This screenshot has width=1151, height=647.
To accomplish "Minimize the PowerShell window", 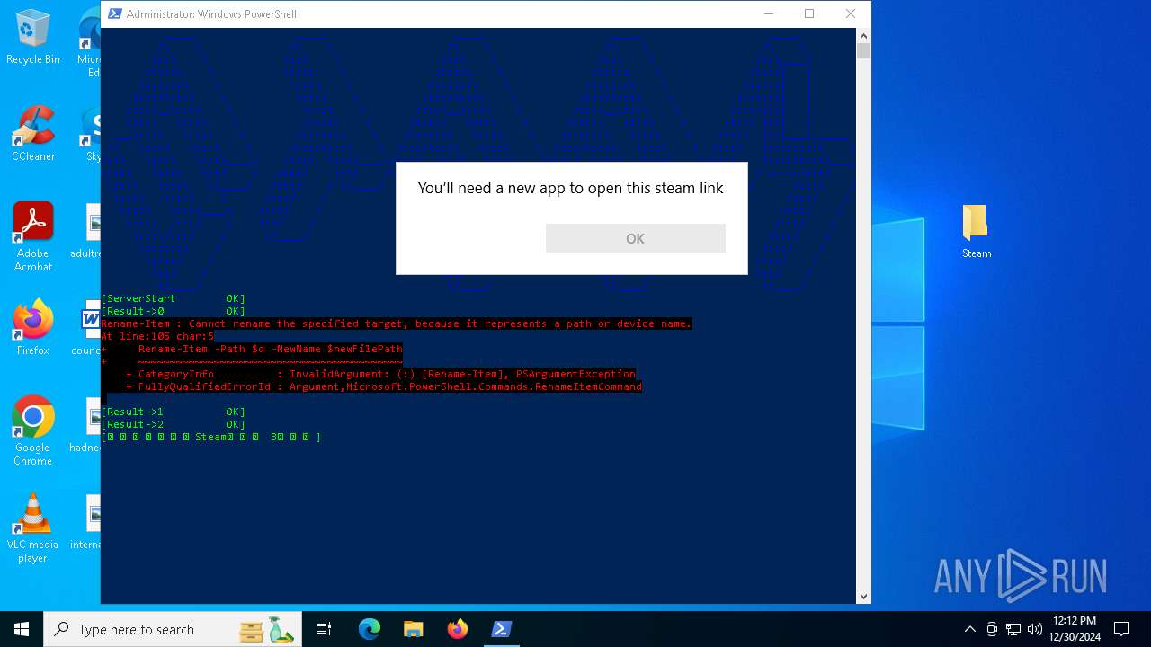I will click(769, 13).
